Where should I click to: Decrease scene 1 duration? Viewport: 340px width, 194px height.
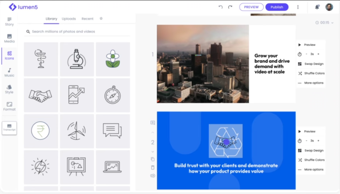click(x=306, y=54)
